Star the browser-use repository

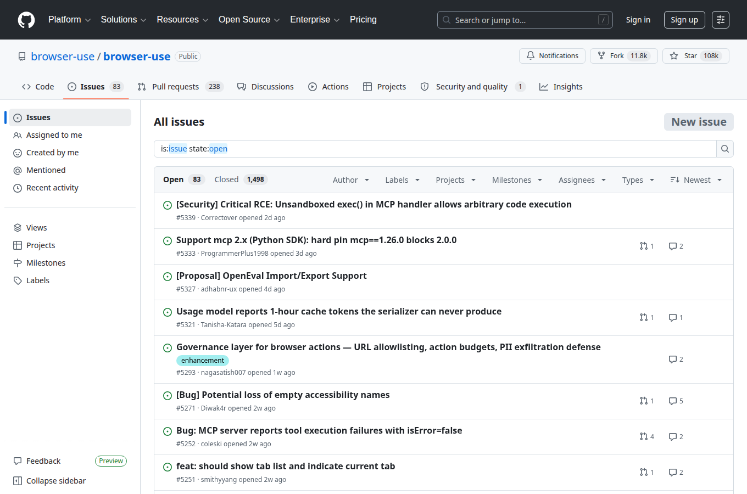click(x=695, y=56)
